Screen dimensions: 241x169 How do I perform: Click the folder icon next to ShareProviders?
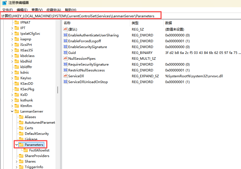click(x=21, y=156)
